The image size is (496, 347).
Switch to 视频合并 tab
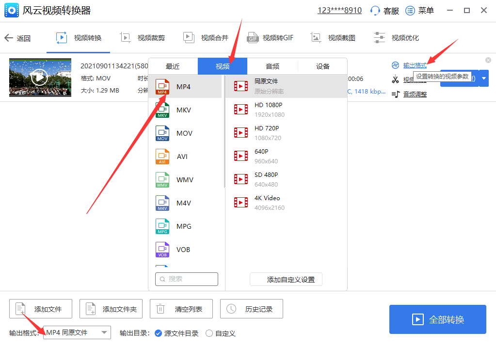click(206, 38)
